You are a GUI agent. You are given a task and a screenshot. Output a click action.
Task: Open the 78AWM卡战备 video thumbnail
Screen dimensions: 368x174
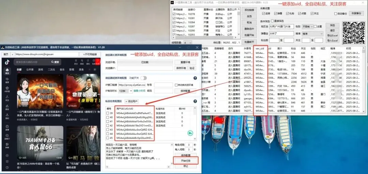coord(40,143)
